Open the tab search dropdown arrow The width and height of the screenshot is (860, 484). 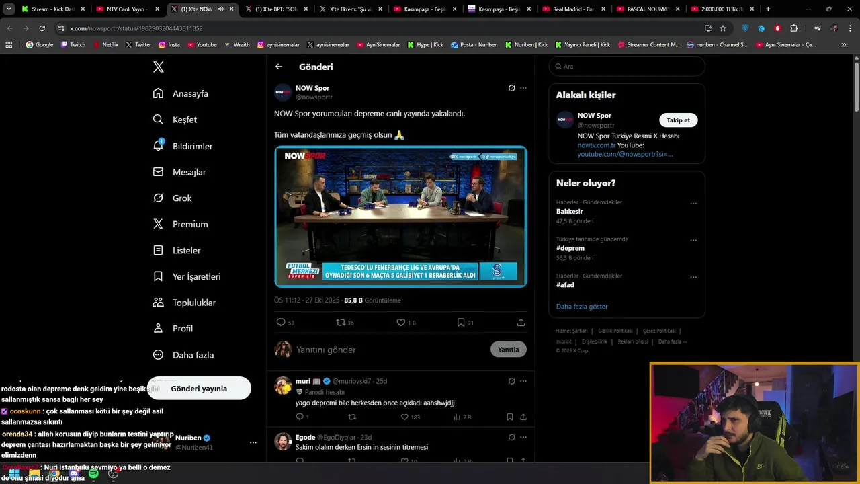(x=9, y=9)
